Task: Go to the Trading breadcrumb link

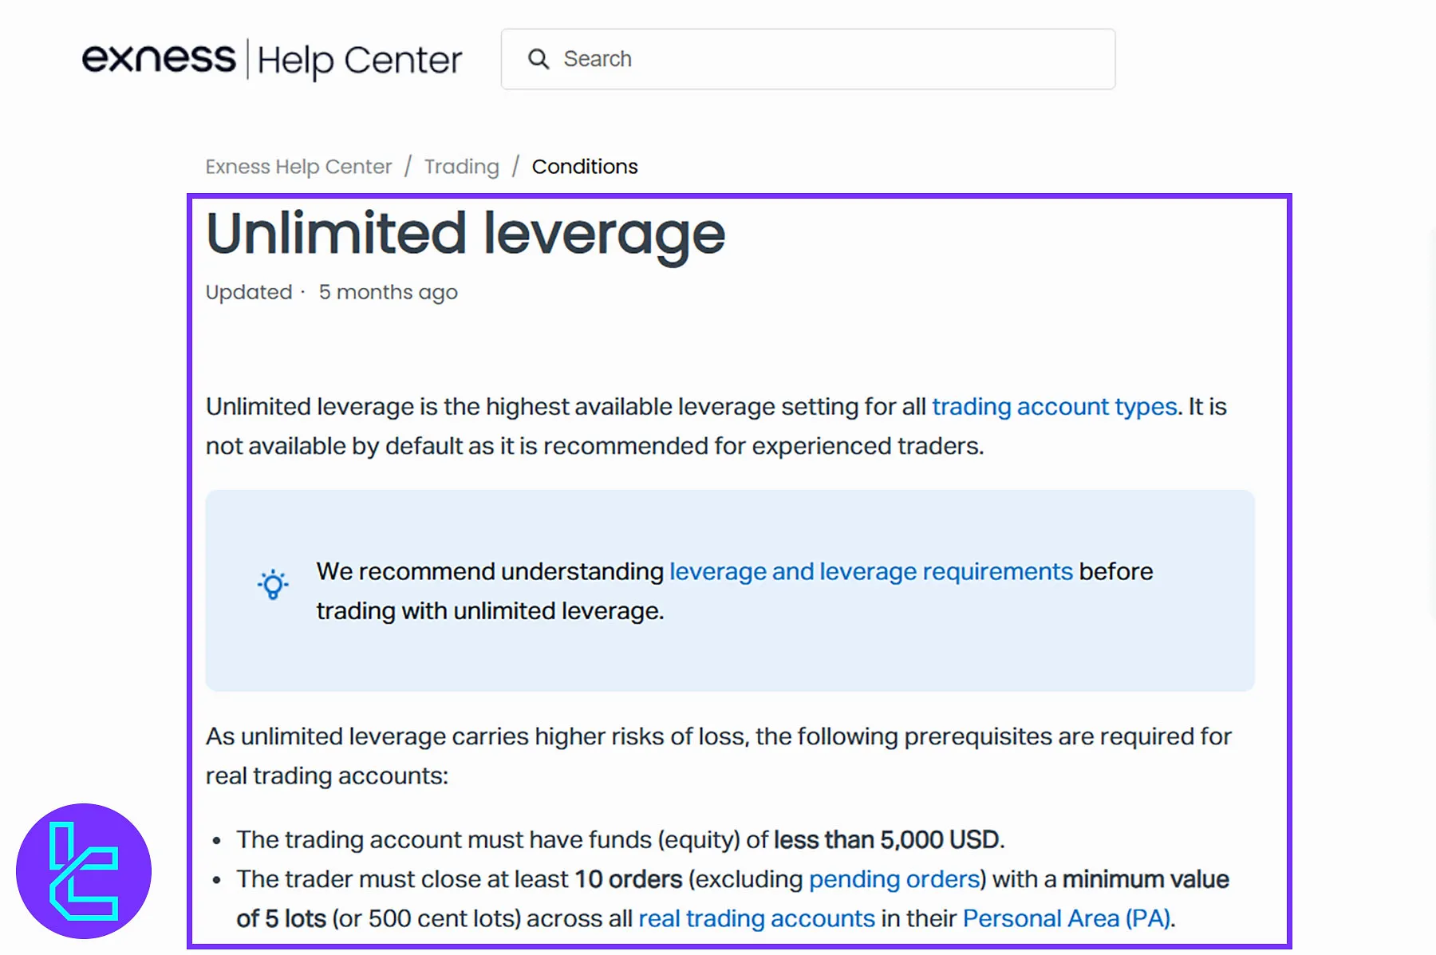Action: tap(461, 167)
